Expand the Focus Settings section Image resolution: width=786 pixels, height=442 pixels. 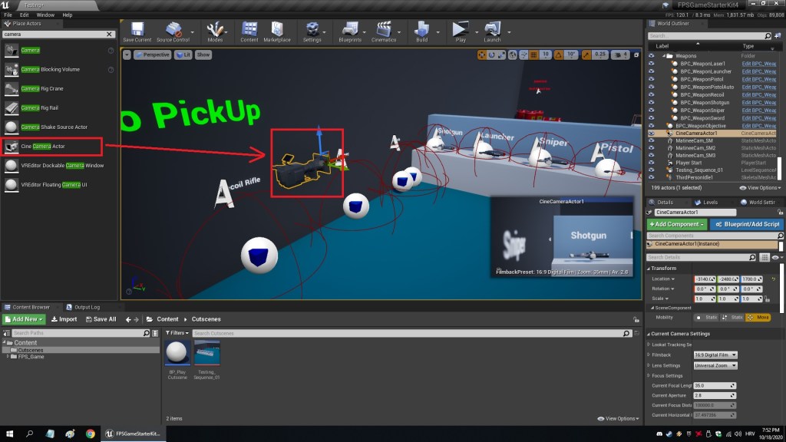point(649,376)
